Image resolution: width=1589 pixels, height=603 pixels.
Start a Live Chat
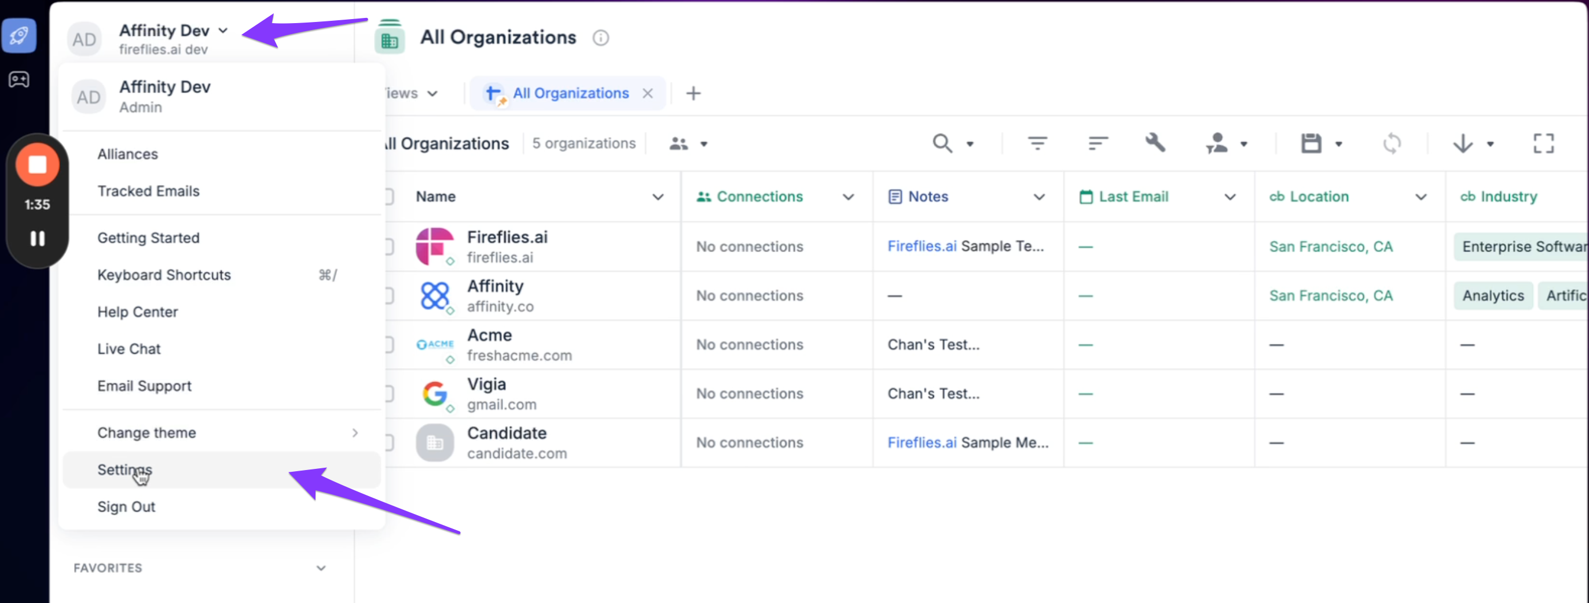click(129, 349)
